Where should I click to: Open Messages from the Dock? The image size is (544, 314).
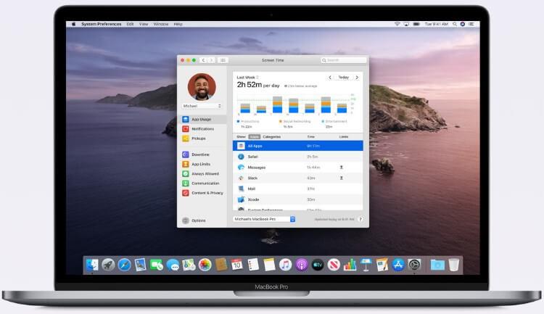point(173,265)
